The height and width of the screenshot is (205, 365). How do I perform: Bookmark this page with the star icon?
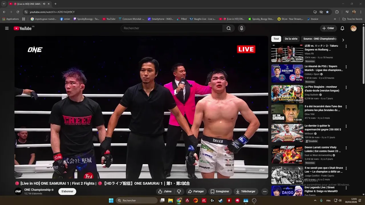click(327, 12)
